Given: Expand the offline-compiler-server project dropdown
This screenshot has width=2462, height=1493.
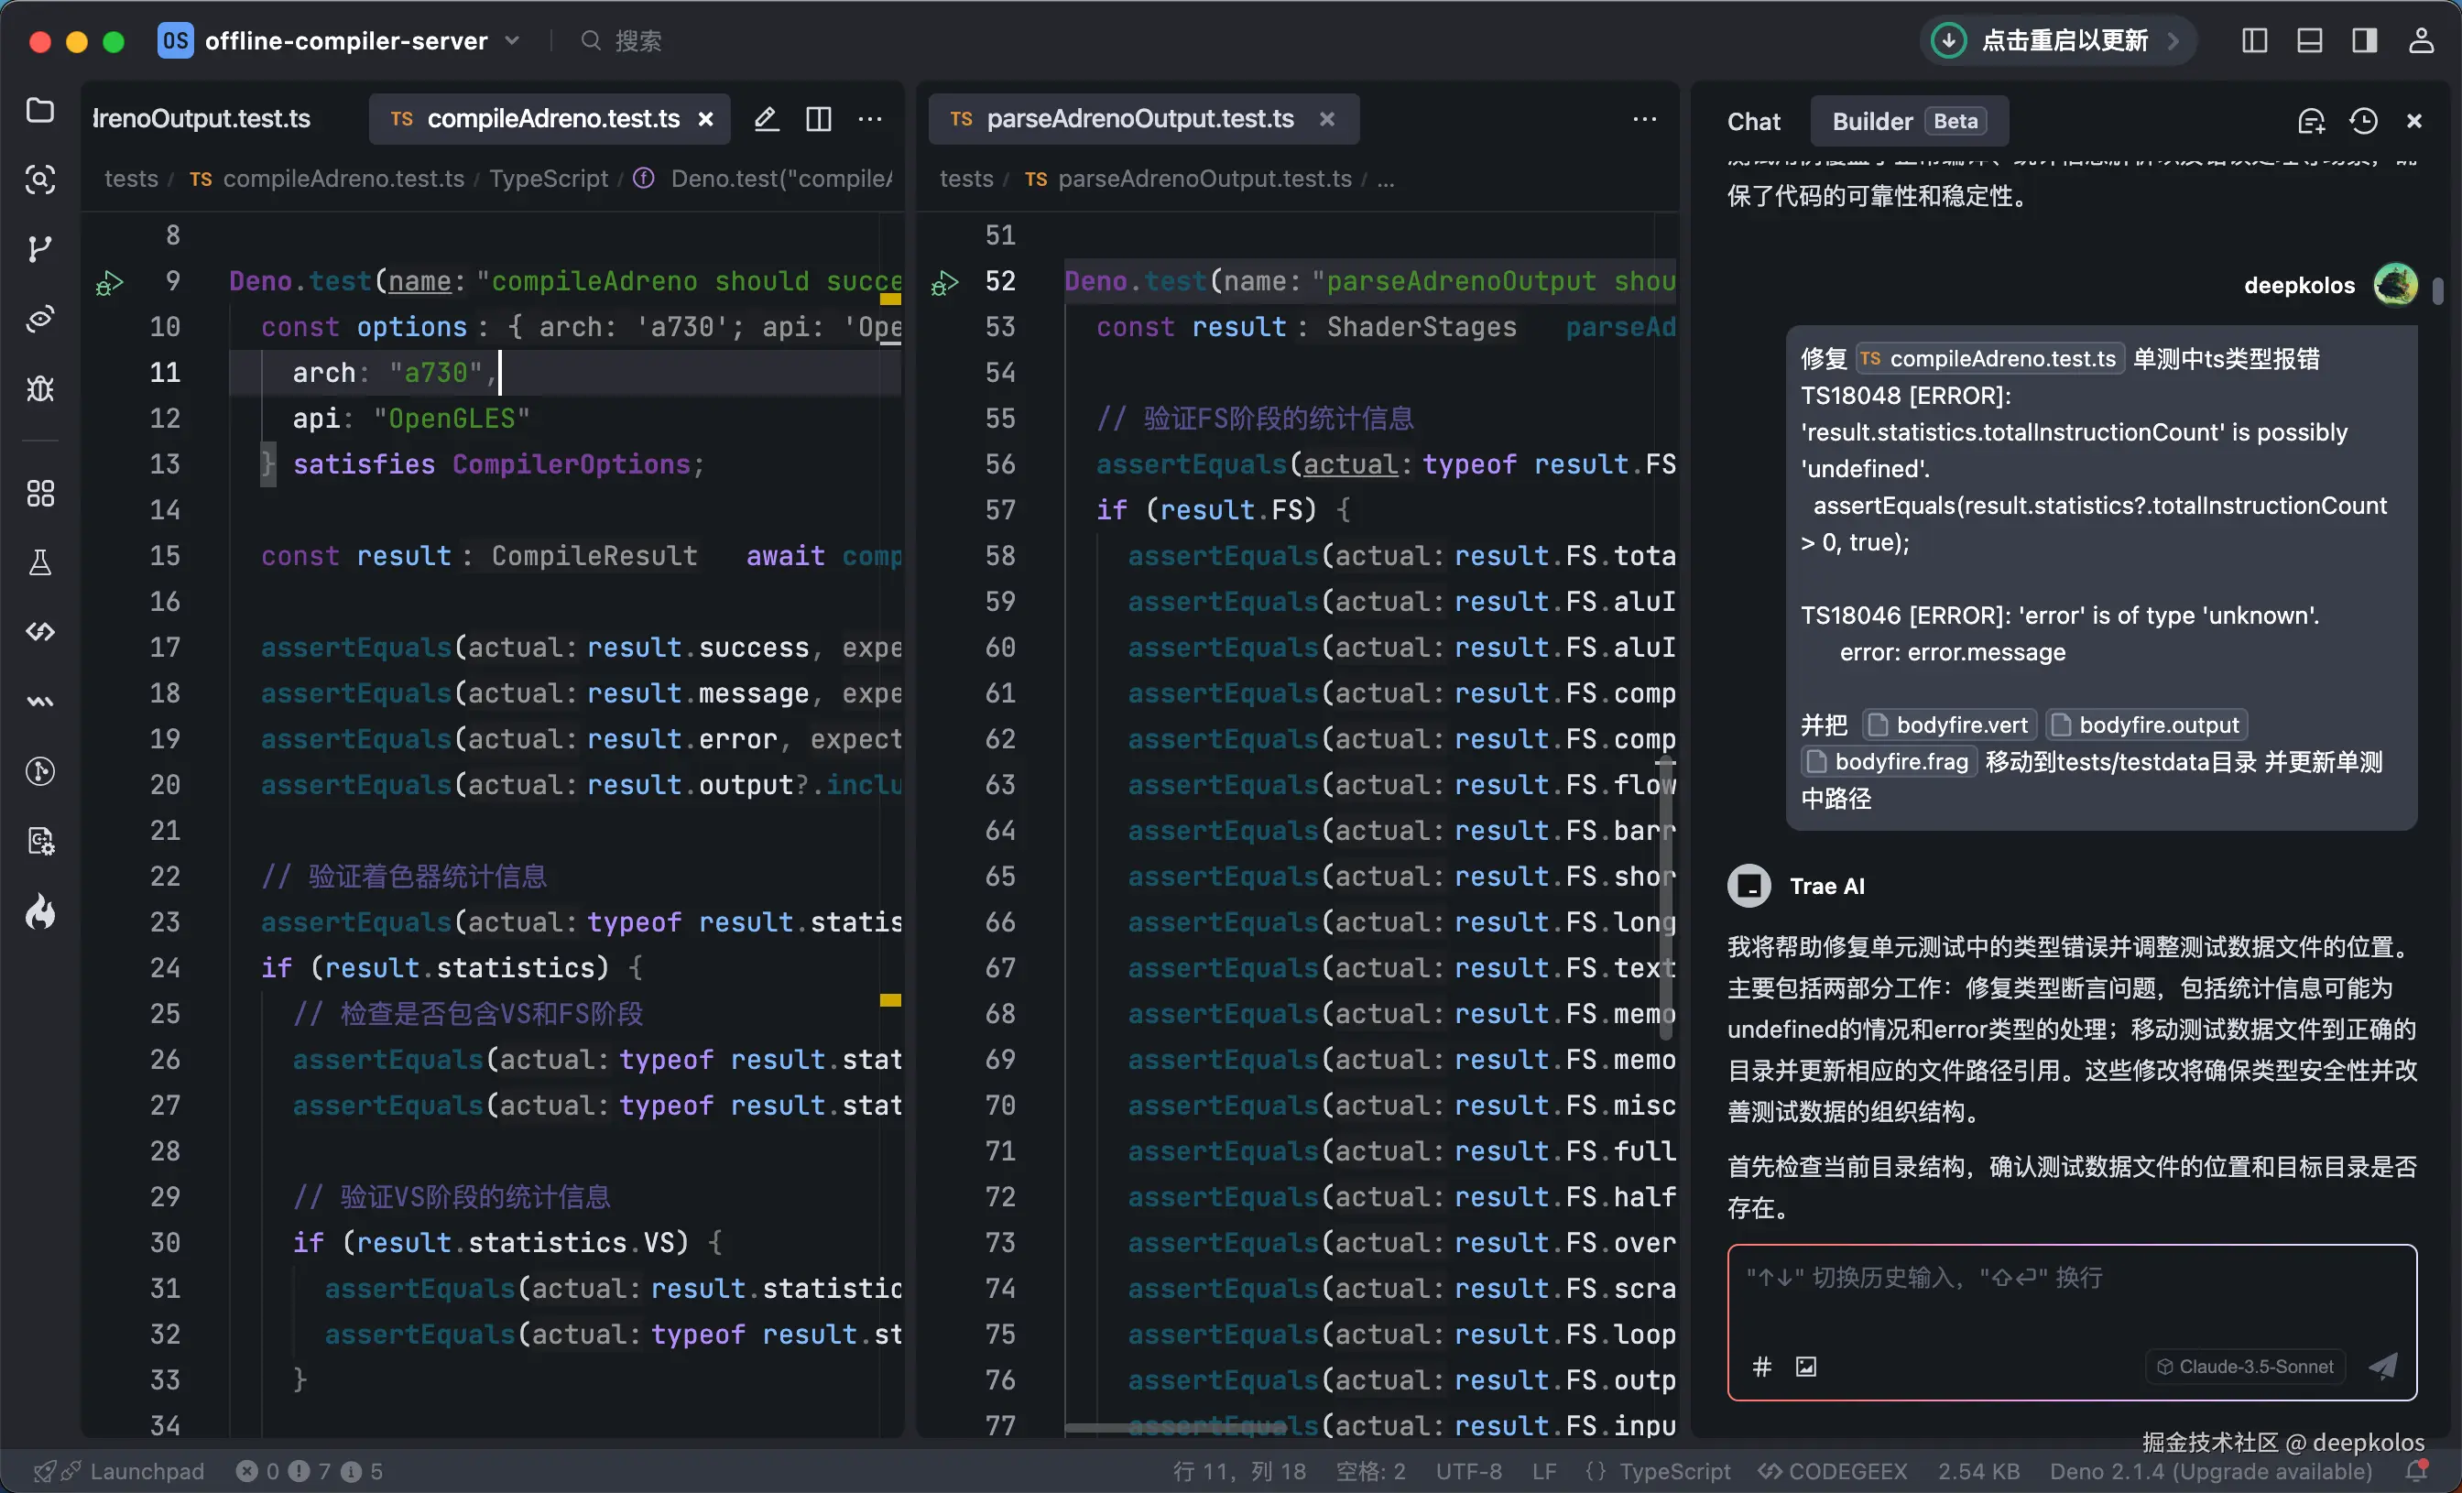Looking at the screenshot, I should pos(513,41).
